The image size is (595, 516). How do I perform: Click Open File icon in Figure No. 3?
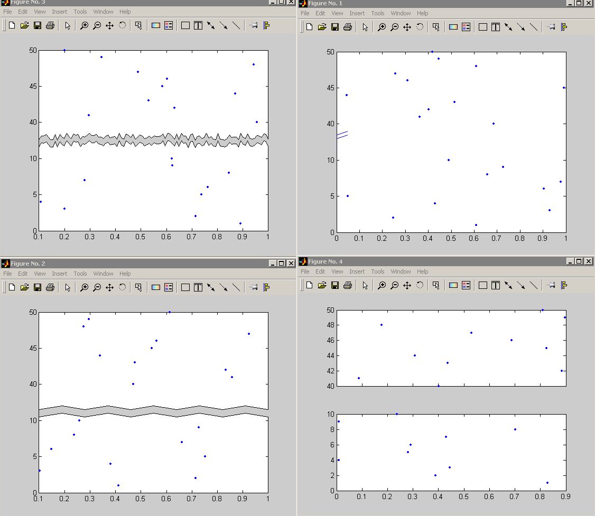click(x=25, y=25)
